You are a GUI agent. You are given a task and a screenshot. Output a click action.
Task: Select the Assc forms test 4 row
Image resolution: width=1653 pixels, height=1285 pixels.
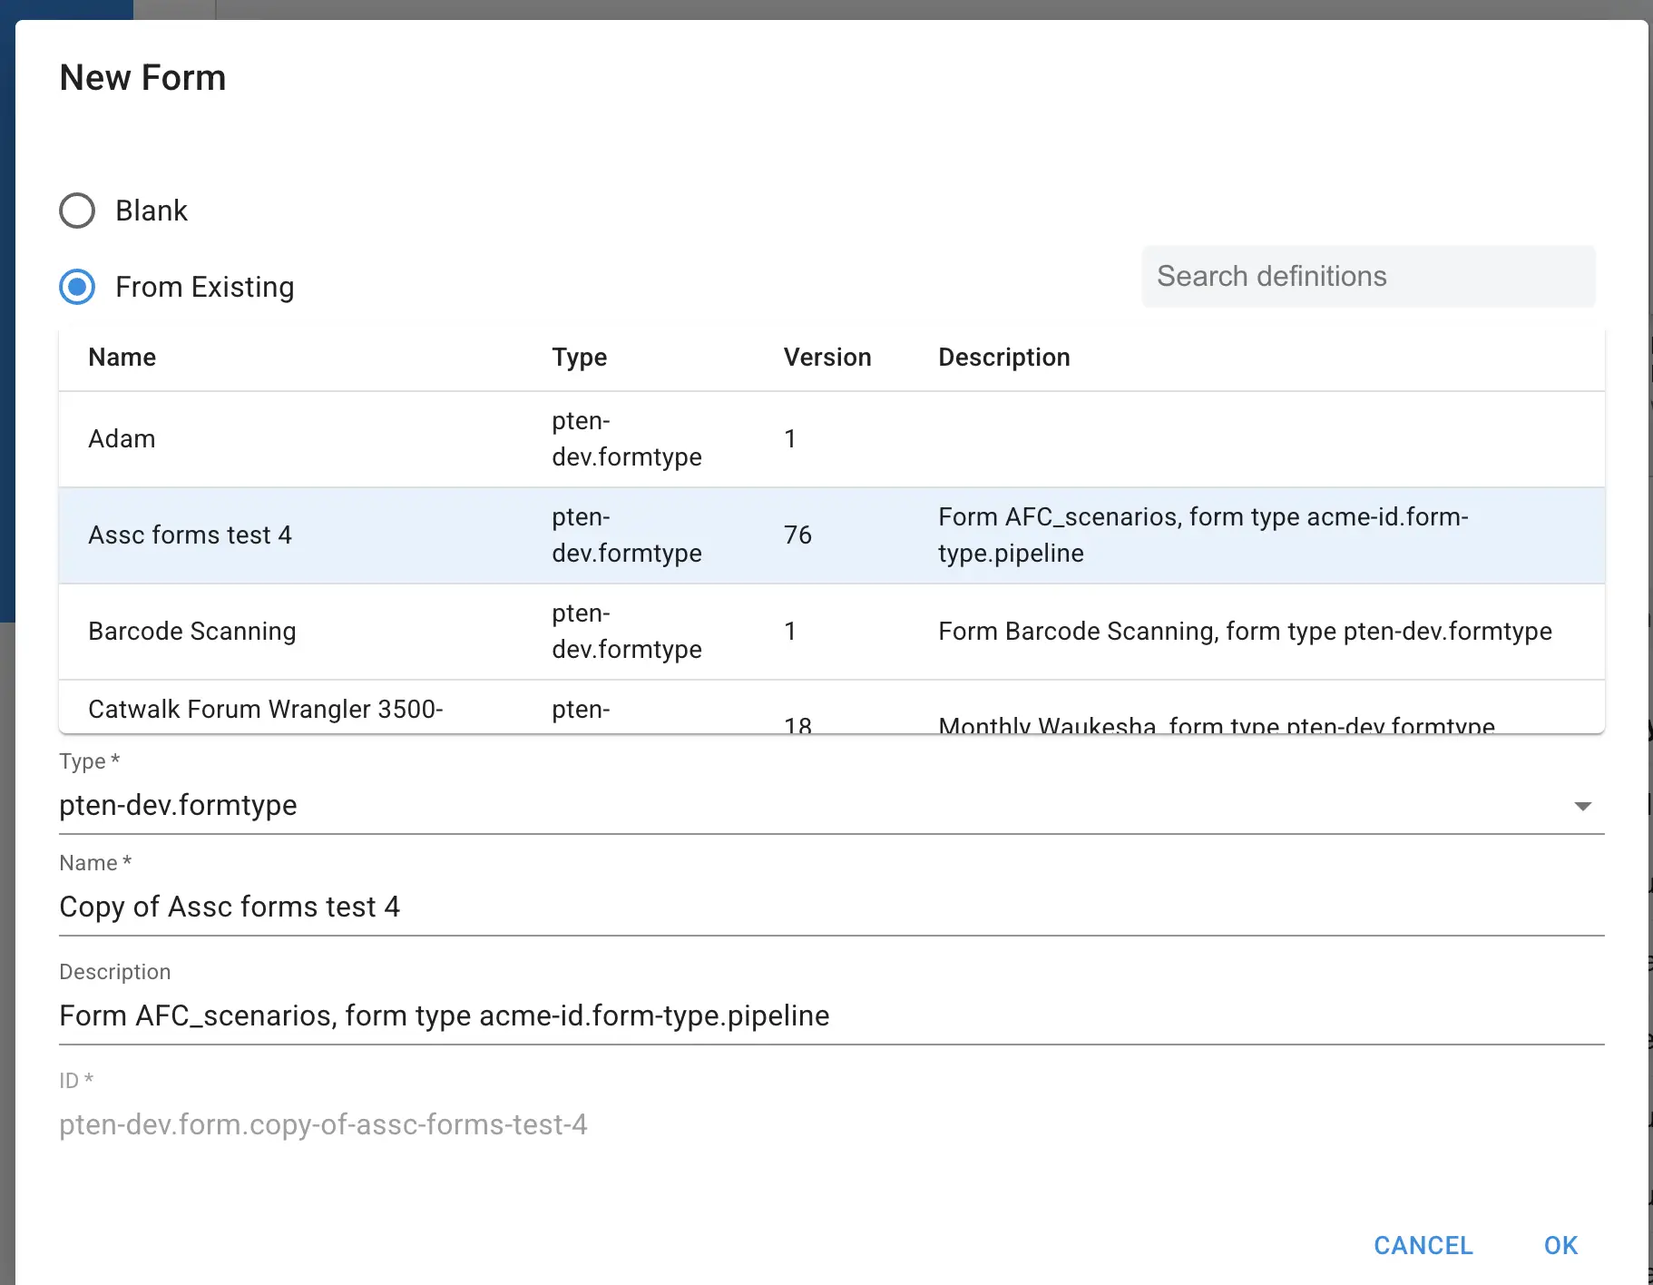(190, 535)
